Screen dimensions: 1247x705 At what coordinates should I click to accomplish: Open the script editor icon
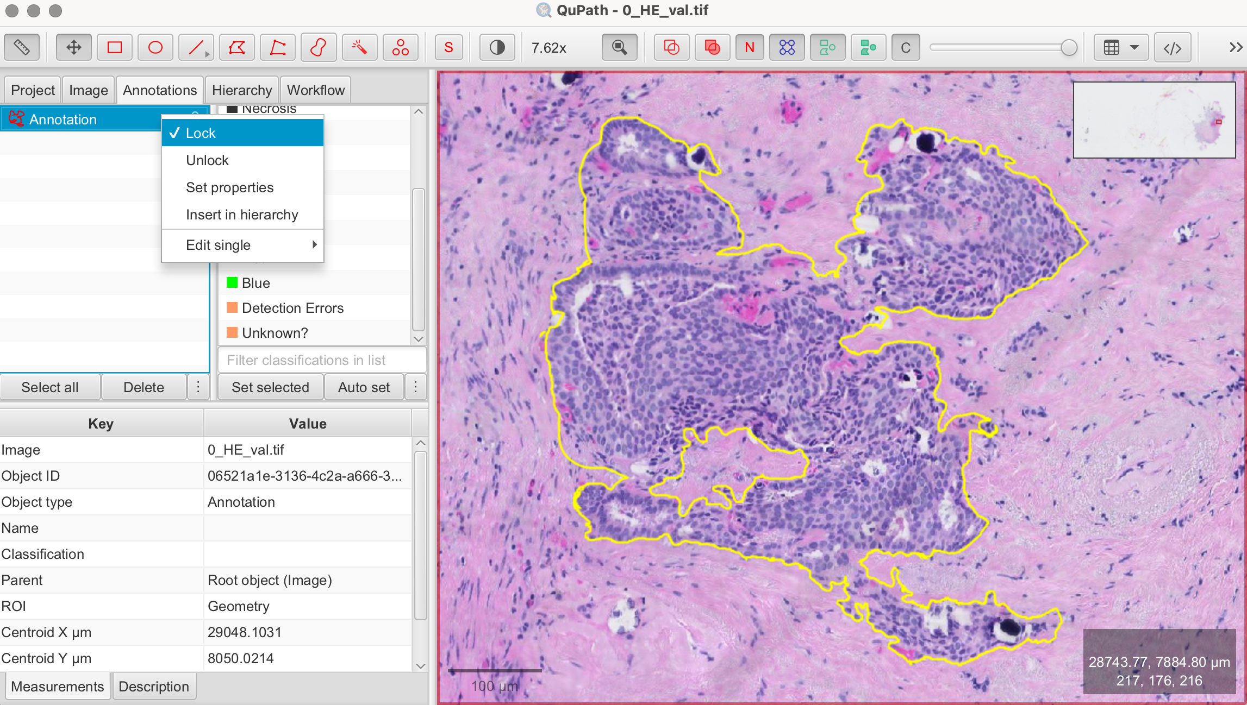point(1173,48)
